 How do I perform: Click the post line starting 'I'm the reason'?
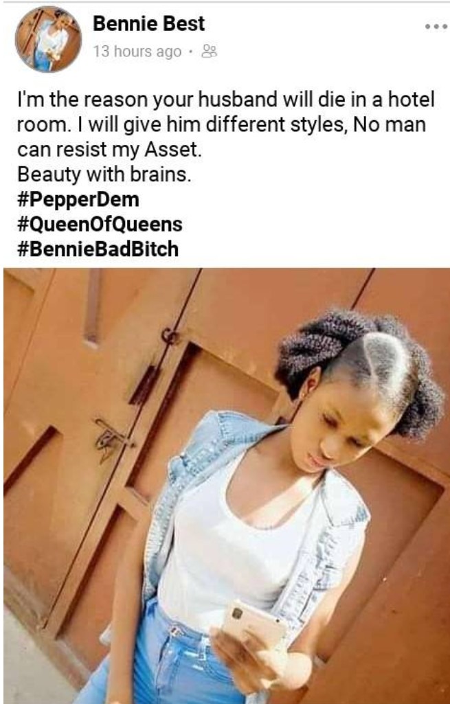tap(226, 100)
